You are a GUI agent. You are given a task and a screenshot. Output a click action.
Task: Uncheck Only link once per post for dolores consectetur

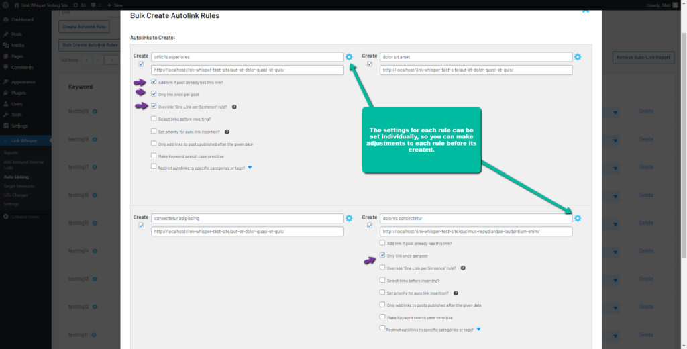coord(382,255)
